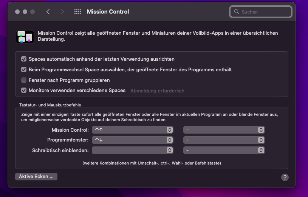Open Mission Control keyboard shortcut dropdown

pos(132,130)
